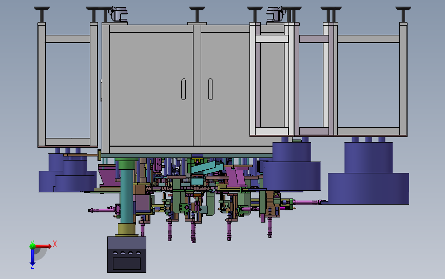Viewport: 445px width, 279px height.
Task: Select the dark control box with four buttons
Action: pyautogui.click(x=127, y=254)
